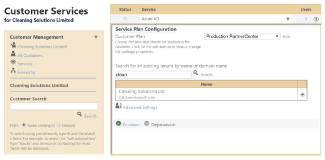Click the Name column header
Image resolution: width=325 pixels, height=160 pixels.
coord(207,84)
